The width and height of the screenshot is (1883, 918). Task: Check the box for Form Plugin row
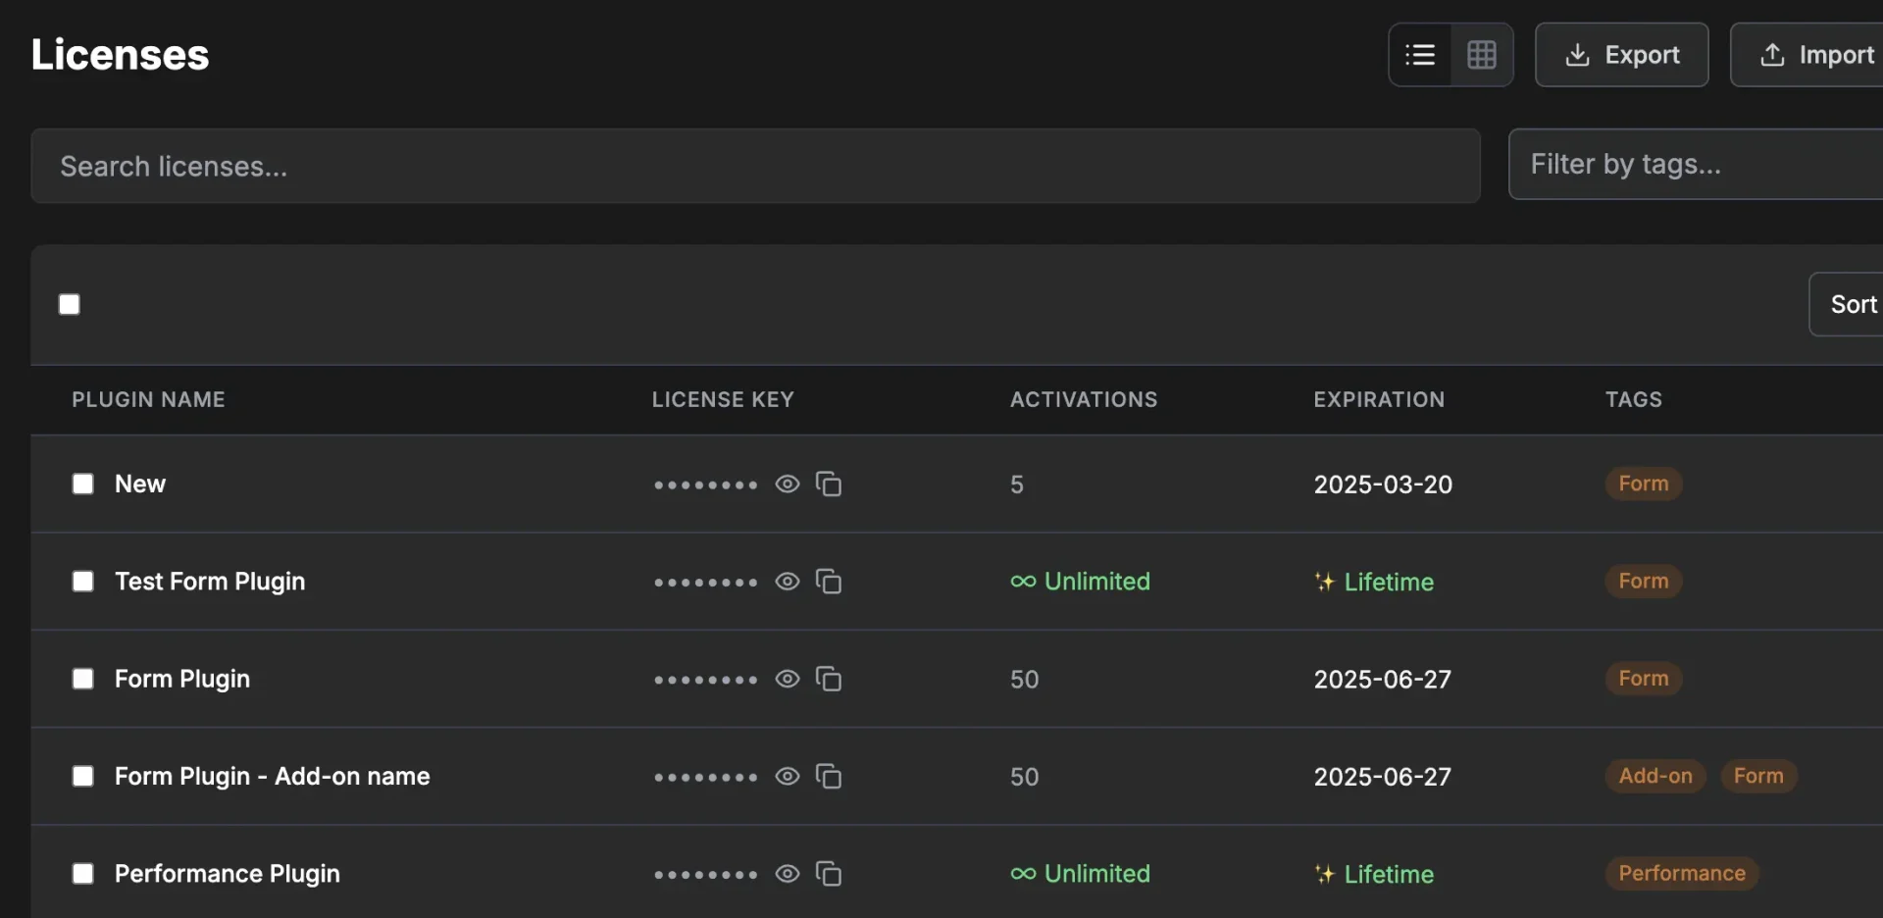click(83, 679)
